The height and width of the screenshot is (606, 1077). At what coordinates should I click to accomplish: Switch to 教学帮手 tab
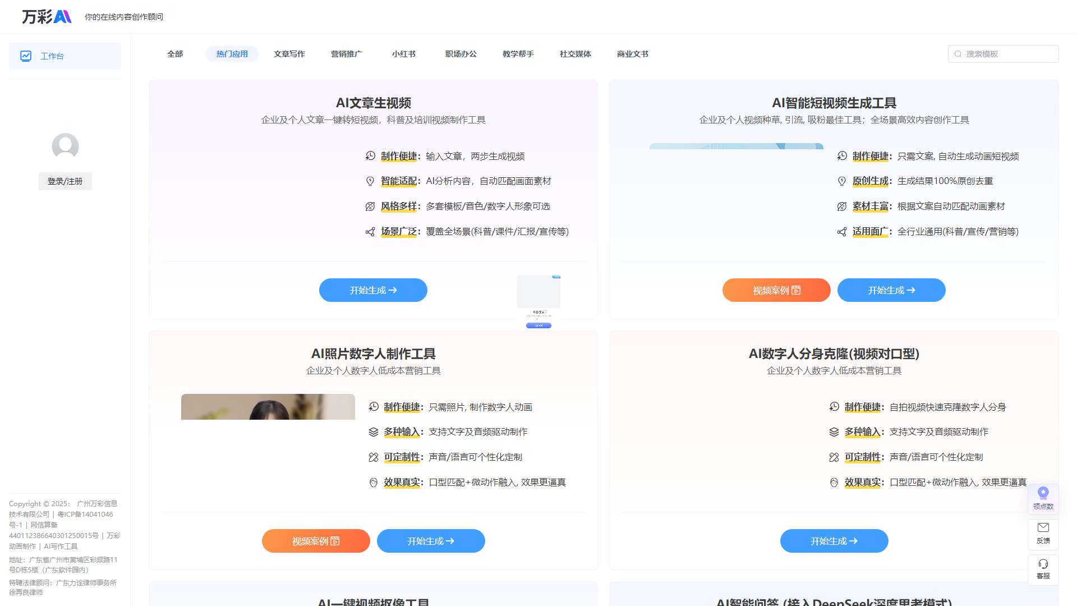pyautogui.click(x=518, y=54)
